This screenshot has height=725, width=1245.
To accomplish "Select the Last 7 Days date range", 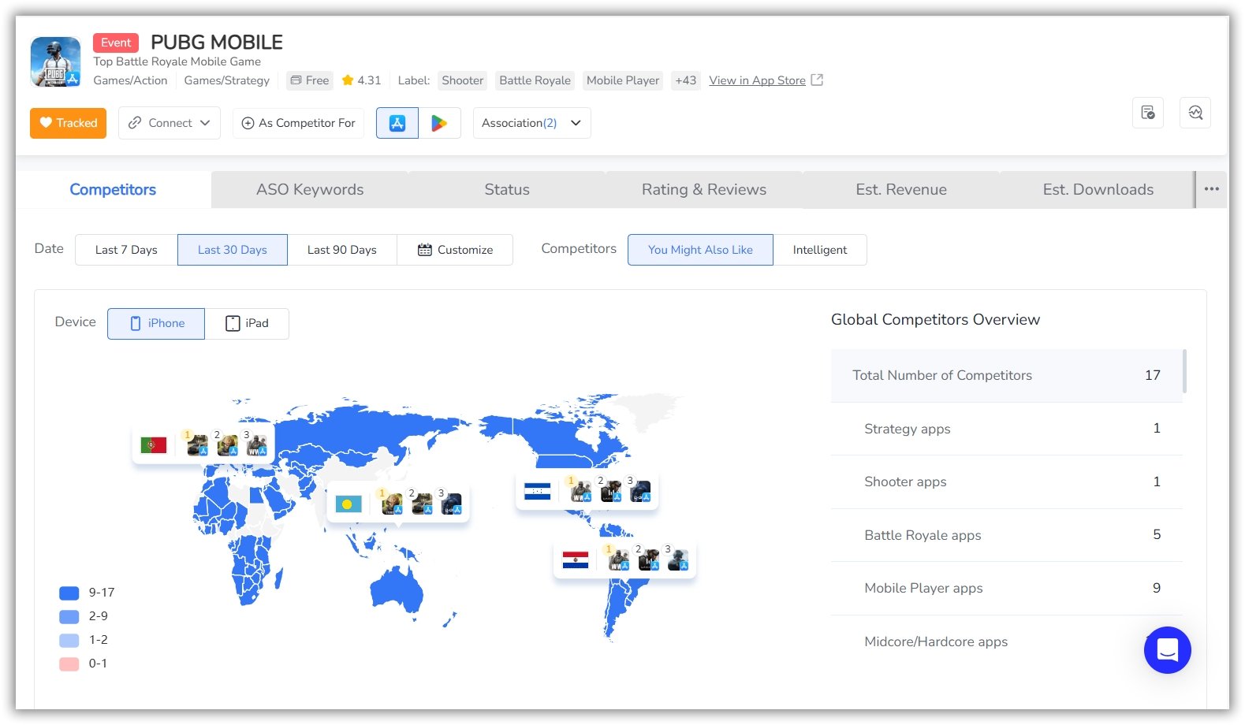I will pos(126,250).
